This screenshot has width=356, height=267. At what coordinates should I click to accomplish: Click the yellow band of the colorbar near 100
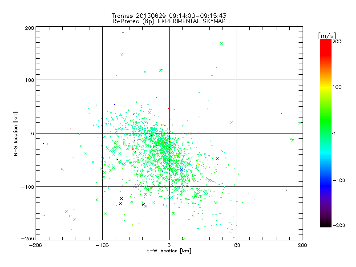click(x=326, y=87)
